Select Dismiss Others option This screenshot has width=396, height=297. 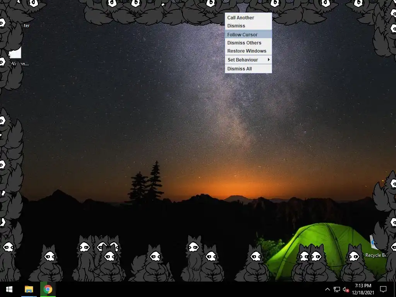pos(248,43)
